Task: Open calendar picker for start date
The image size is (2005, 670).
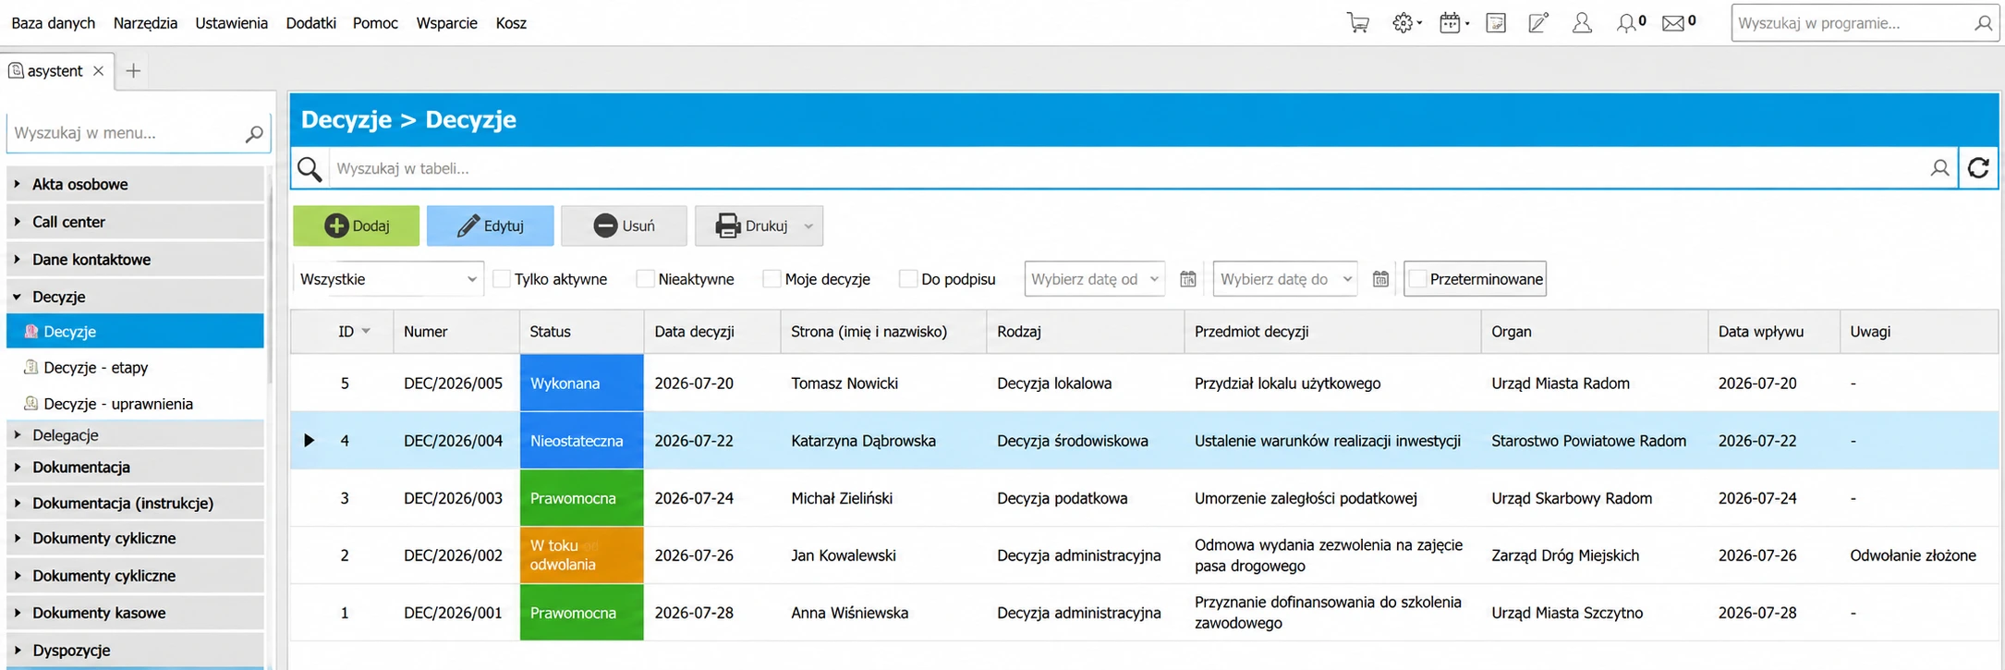Action: (1188, 279)
